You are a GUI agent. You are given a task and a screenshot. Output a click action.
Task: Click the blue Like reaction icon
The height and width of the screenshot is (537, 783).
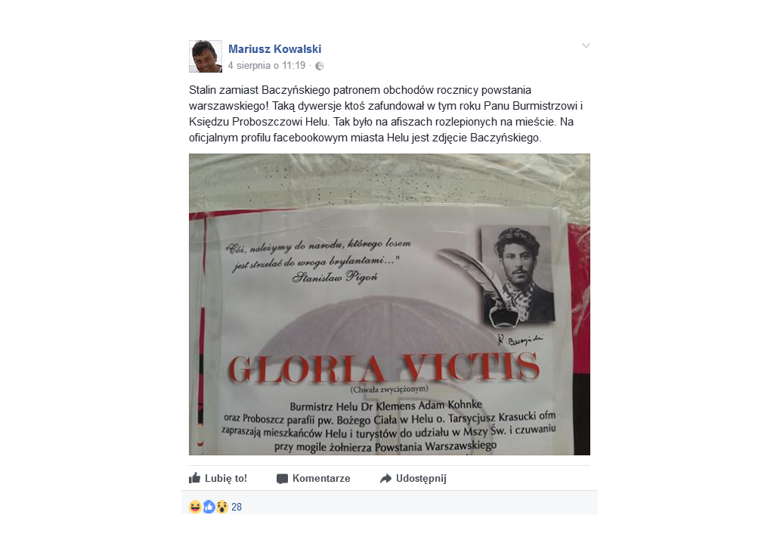pyautogui.click(x=209, y=507)
